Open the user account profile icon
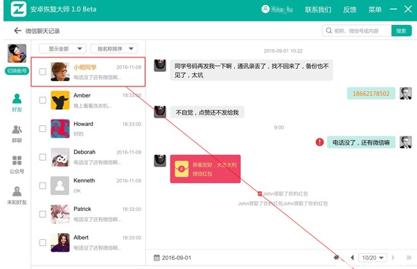The width and height of the screenshot is (417, 269). pos(265,9)
